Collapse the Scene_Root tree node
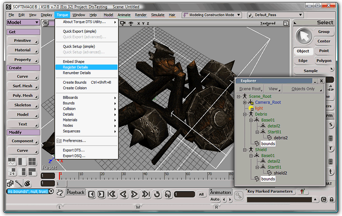This screenshot has height=216, width=342. tap(238, 96)
